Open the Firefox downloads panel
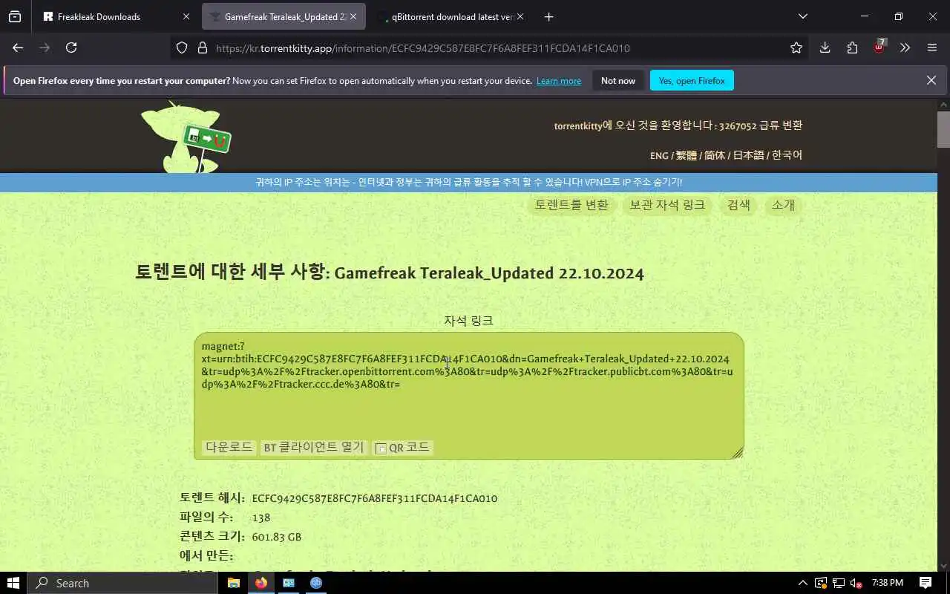 coord(825,48)
